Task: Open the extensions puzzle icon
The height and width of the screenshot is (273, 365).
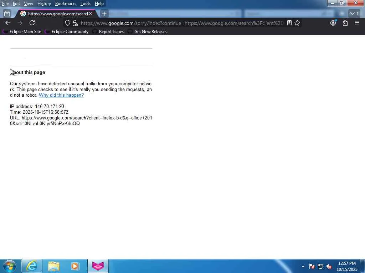Action: (x=345, y=23)
